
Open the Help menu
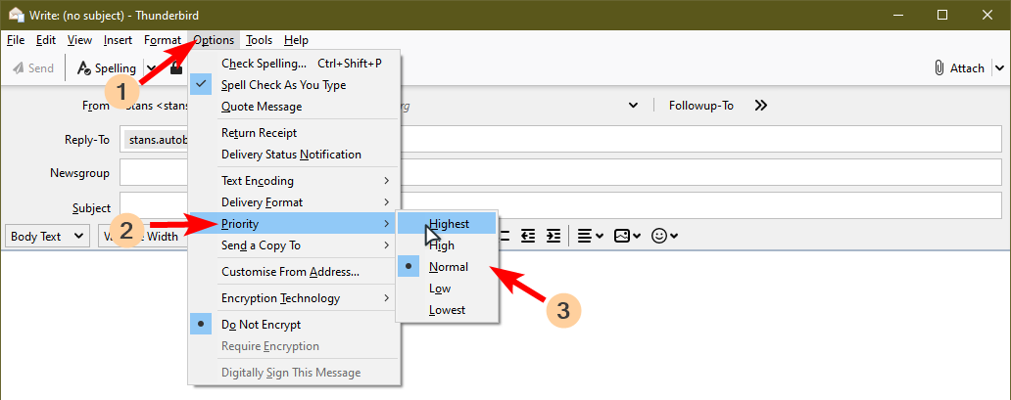pos(296,40)
